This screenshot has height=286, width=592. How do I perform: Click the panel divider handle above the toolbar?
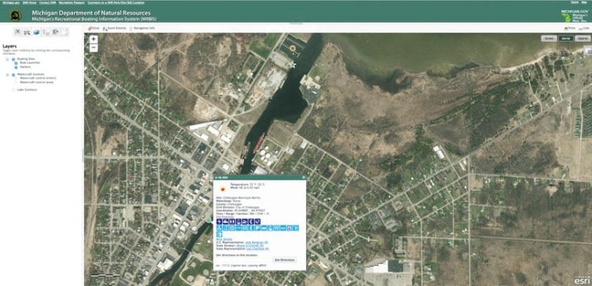click(x=296, y=24)
